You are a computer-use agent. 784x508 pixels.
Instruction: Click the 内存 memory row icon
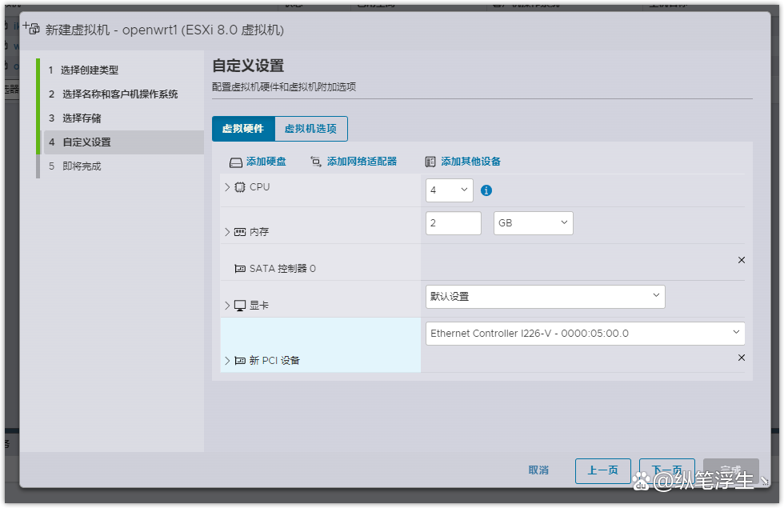241,231
